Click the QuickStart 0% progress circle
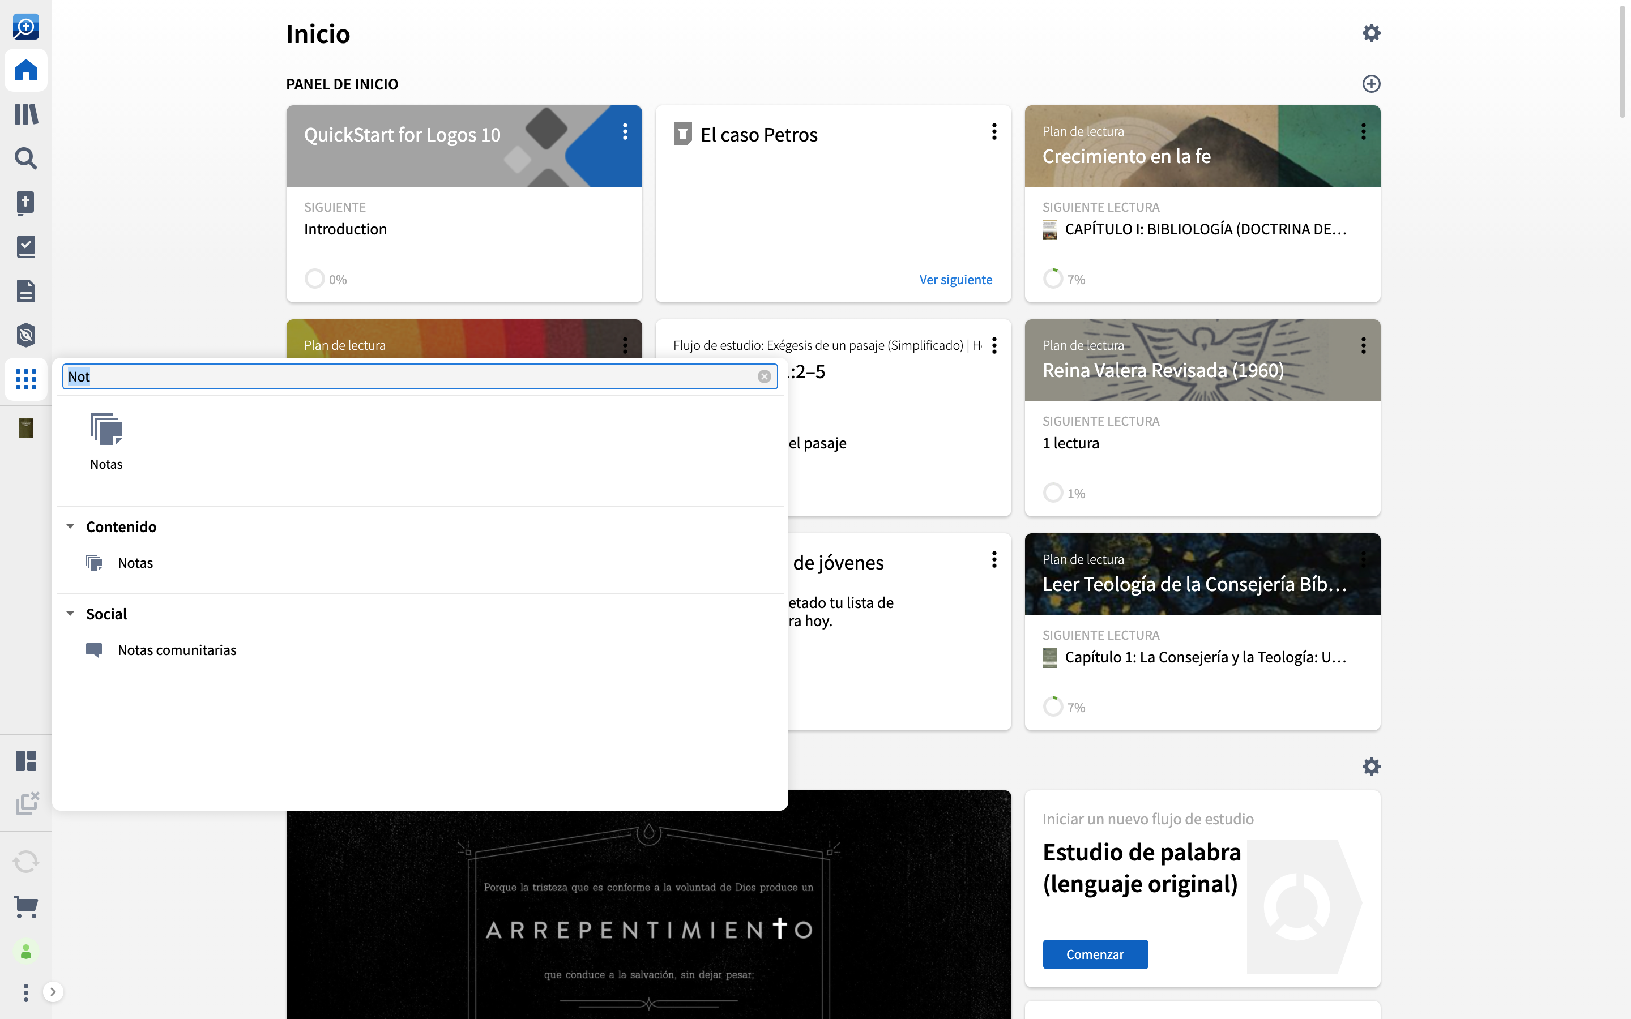This screenshot has width=1631, height=1019. 315,279
